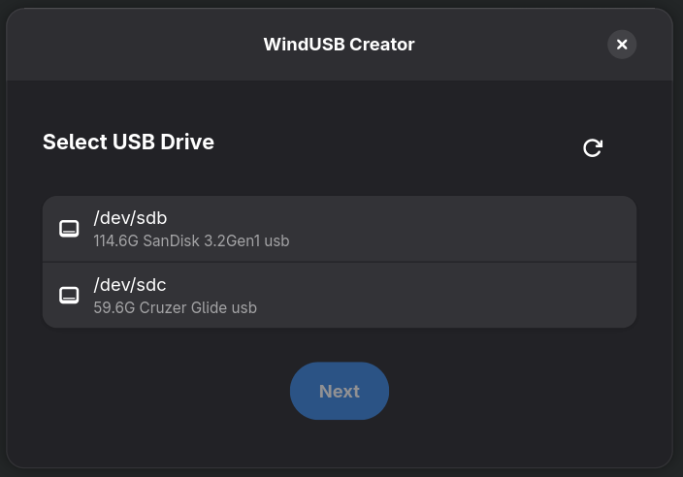Hit the circular arrow reload icon
This screenshot has height=477, width=683.
pos(593,147)
